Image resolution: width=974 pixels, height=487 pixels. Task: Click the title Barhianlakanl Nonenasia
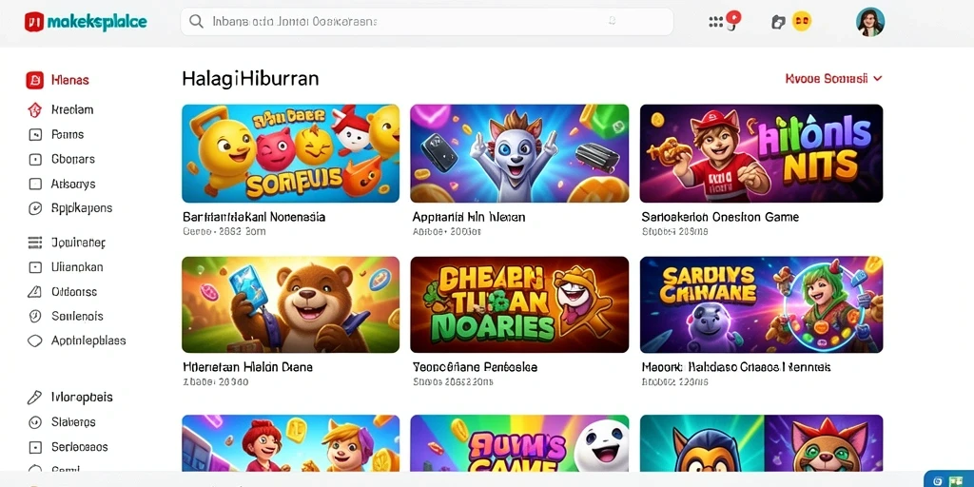(x=254, y=218)
